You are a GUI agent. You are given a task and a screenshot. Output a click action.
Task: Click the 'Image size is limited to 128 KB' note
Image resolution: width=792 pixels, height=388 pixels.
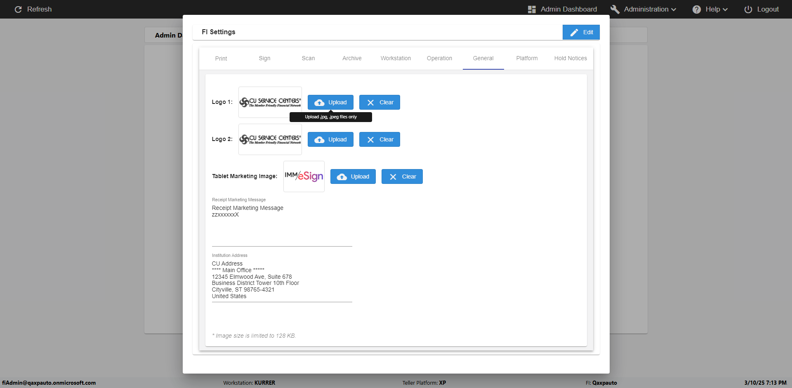coord(254,336)
